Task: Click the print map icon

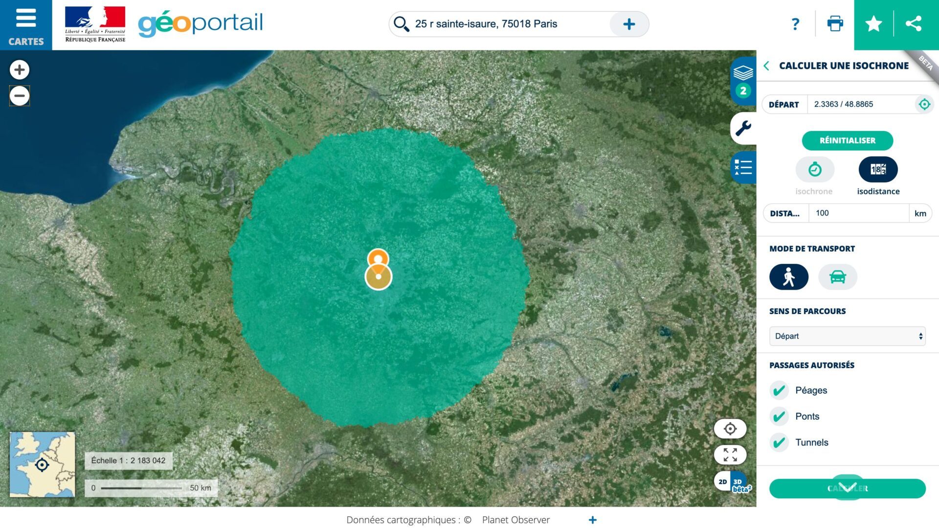Action: (x=835, y=23)
